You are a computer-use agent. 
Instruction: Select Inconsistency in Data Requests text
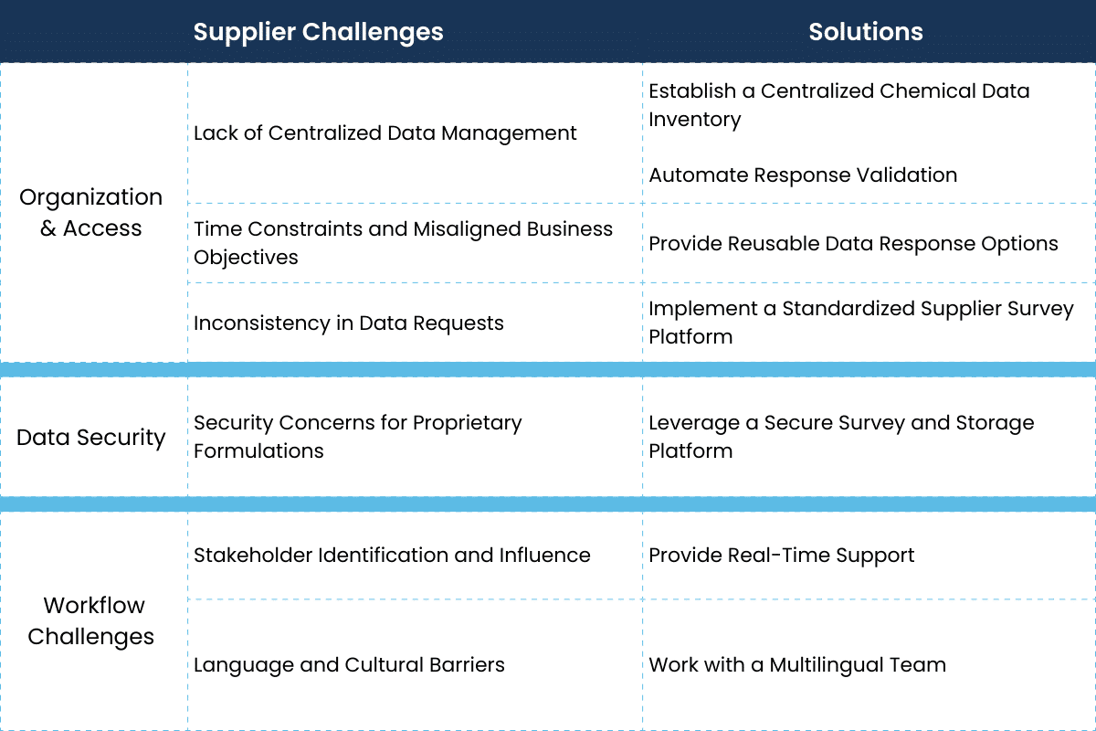click(348, 323)
